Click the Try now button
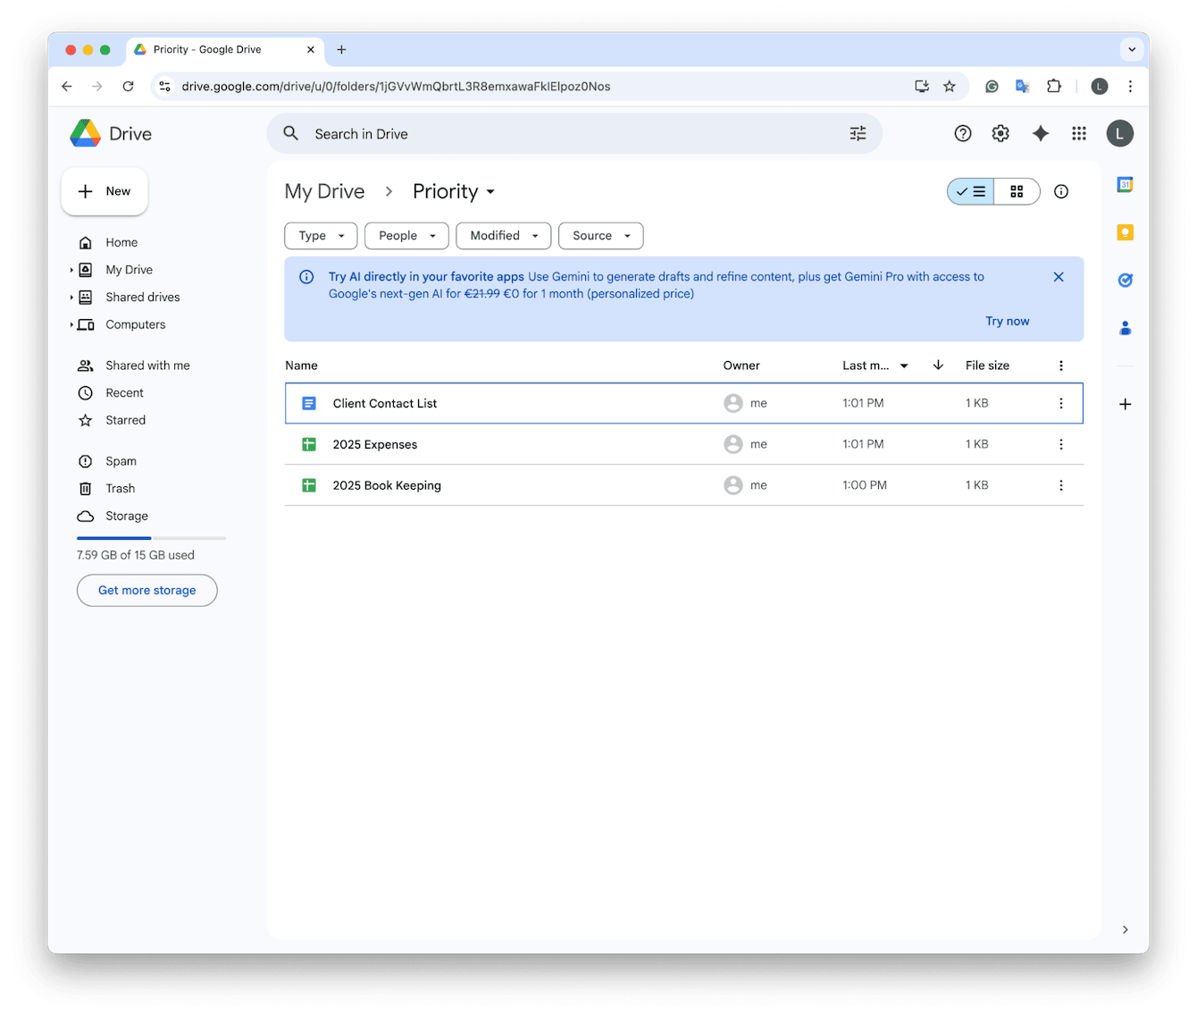The width and height of the screenshot is (1197, 1017). [x=1007, y=320]
